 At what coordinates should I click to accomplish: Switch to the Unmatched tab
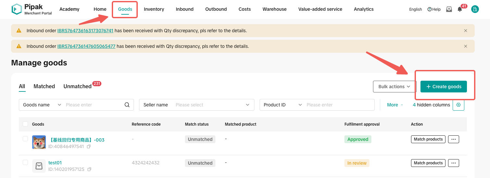click(x=77, y=86)
